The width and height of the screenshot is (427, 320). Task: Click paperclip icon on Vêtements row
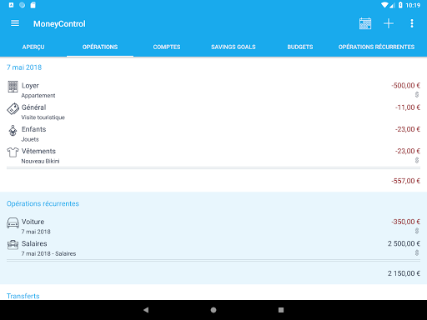417,160
